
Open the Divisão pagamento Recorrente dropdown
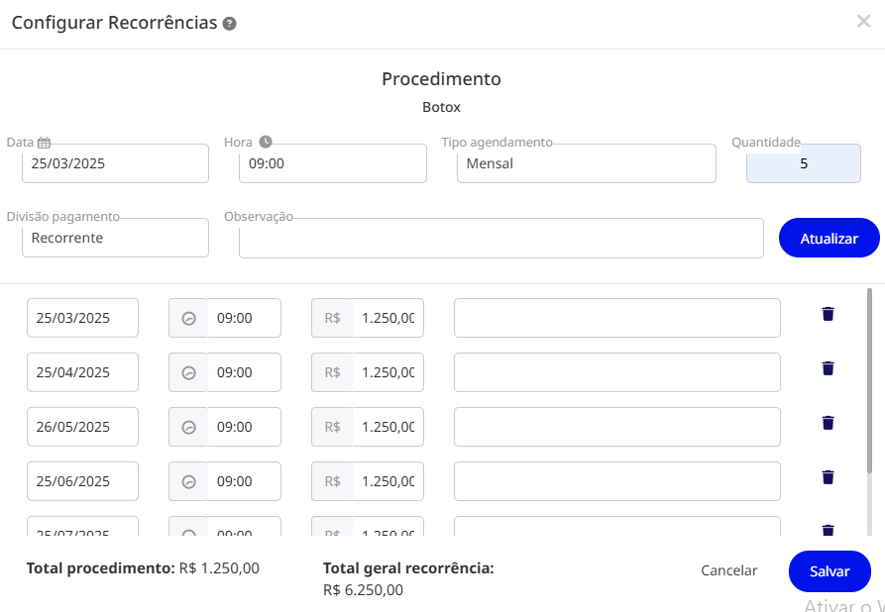(115, 238)
